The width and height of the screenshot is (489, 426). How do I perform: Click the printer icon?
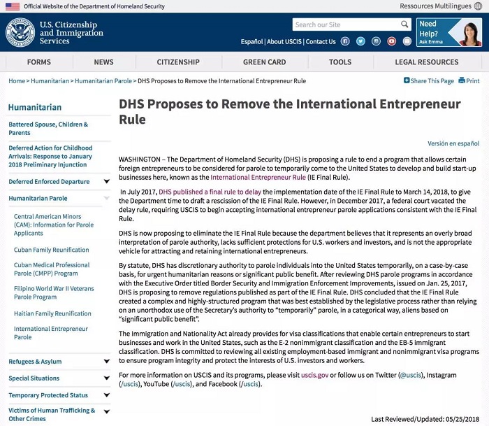[462, 80]
